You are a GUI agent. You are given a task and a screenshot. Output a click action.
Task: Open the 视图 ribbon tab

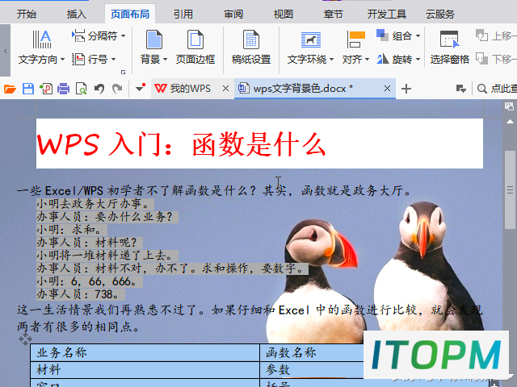(x=284, y=15)
